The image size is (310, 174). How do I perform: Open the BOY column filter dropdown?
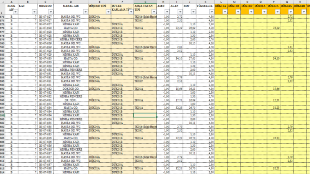pyautogui.click(x=193, y=12)
